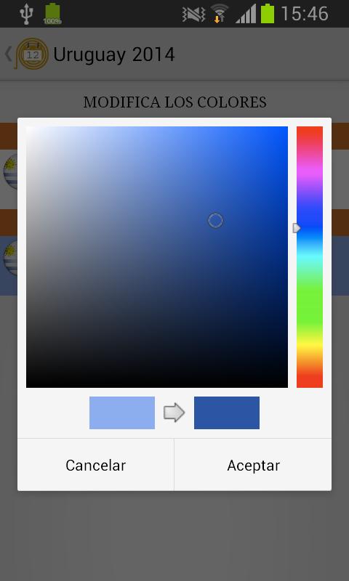Tap the Cancelar button
The height and width of the screenshot is (581, 349).
96,465
